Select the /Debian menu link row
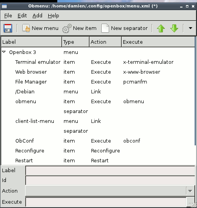Viewport: 197px width, 208px height. 98,91
